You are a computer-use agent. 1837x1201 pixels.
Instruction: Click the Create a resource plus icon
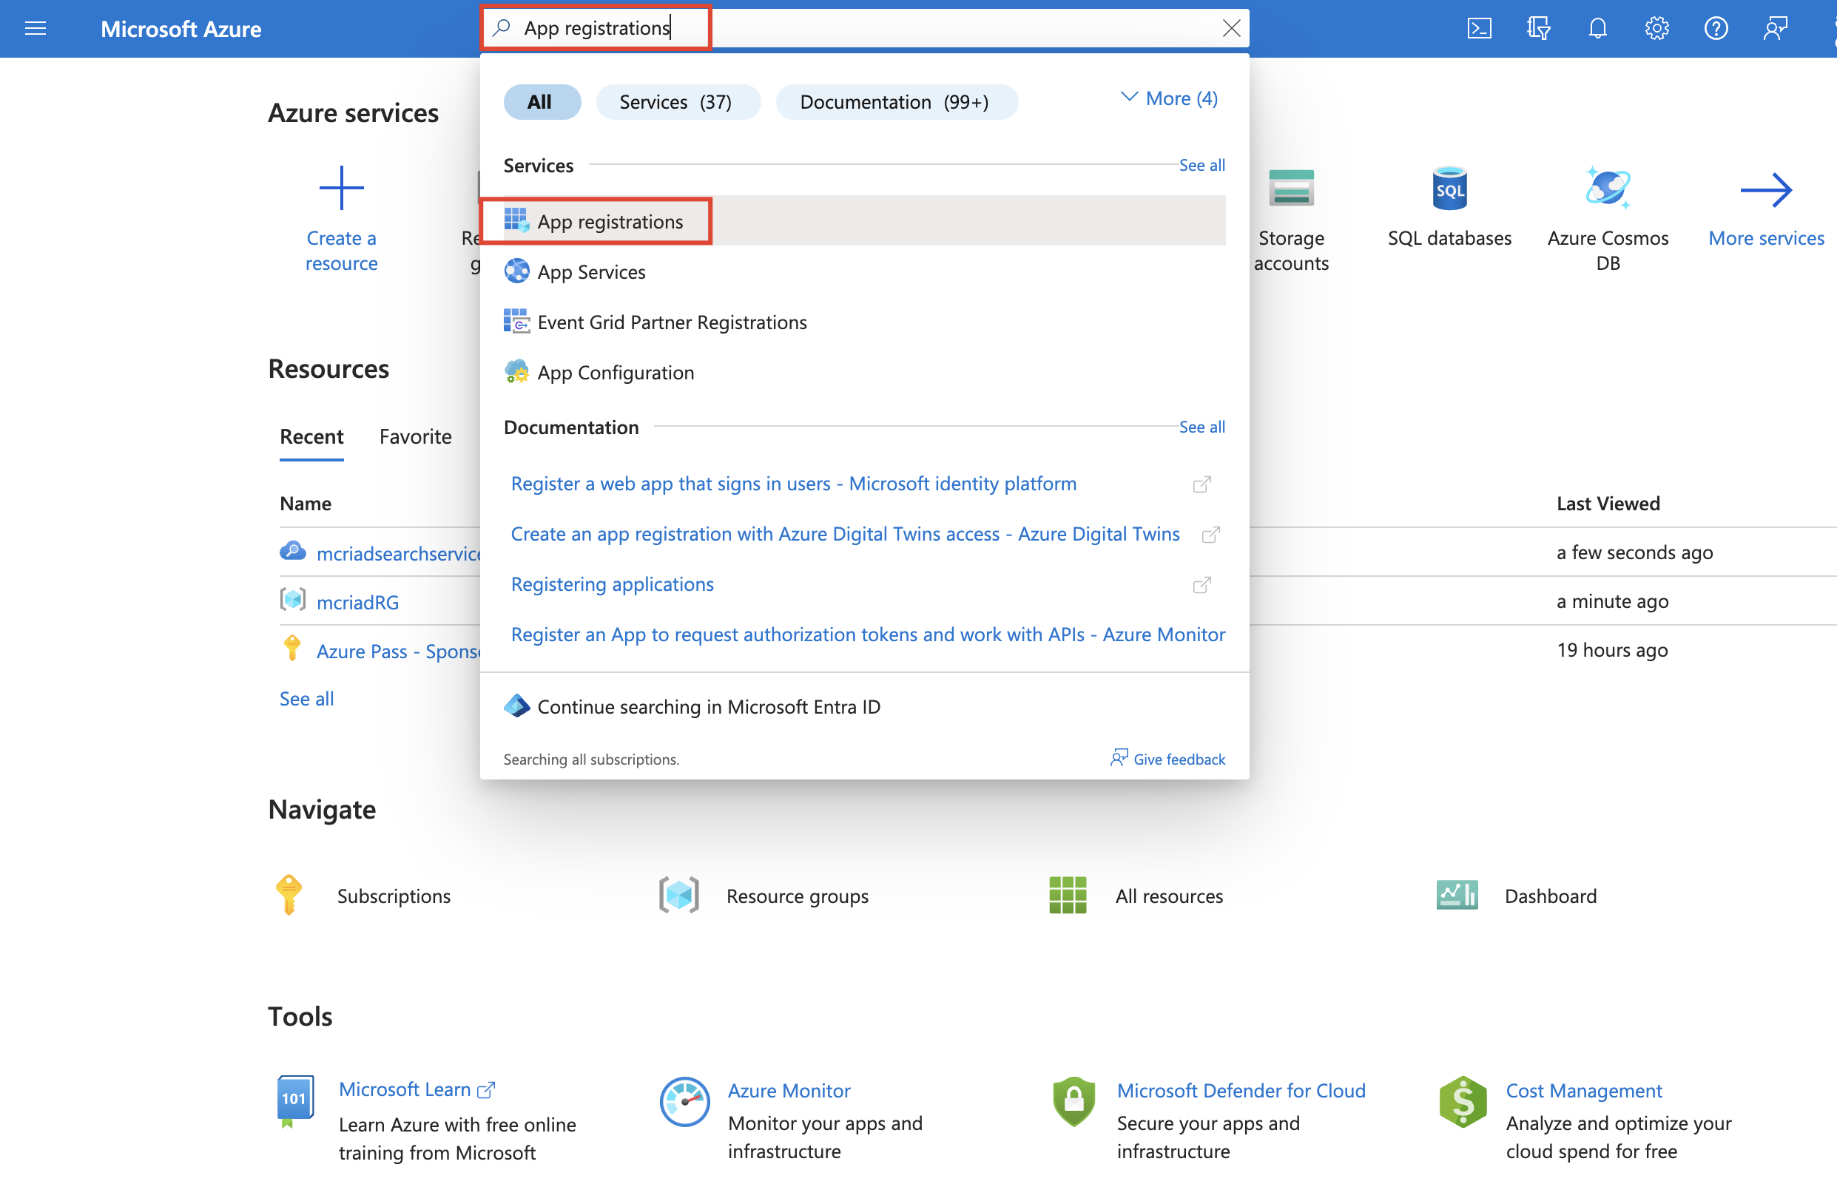[x=341, y=187]
